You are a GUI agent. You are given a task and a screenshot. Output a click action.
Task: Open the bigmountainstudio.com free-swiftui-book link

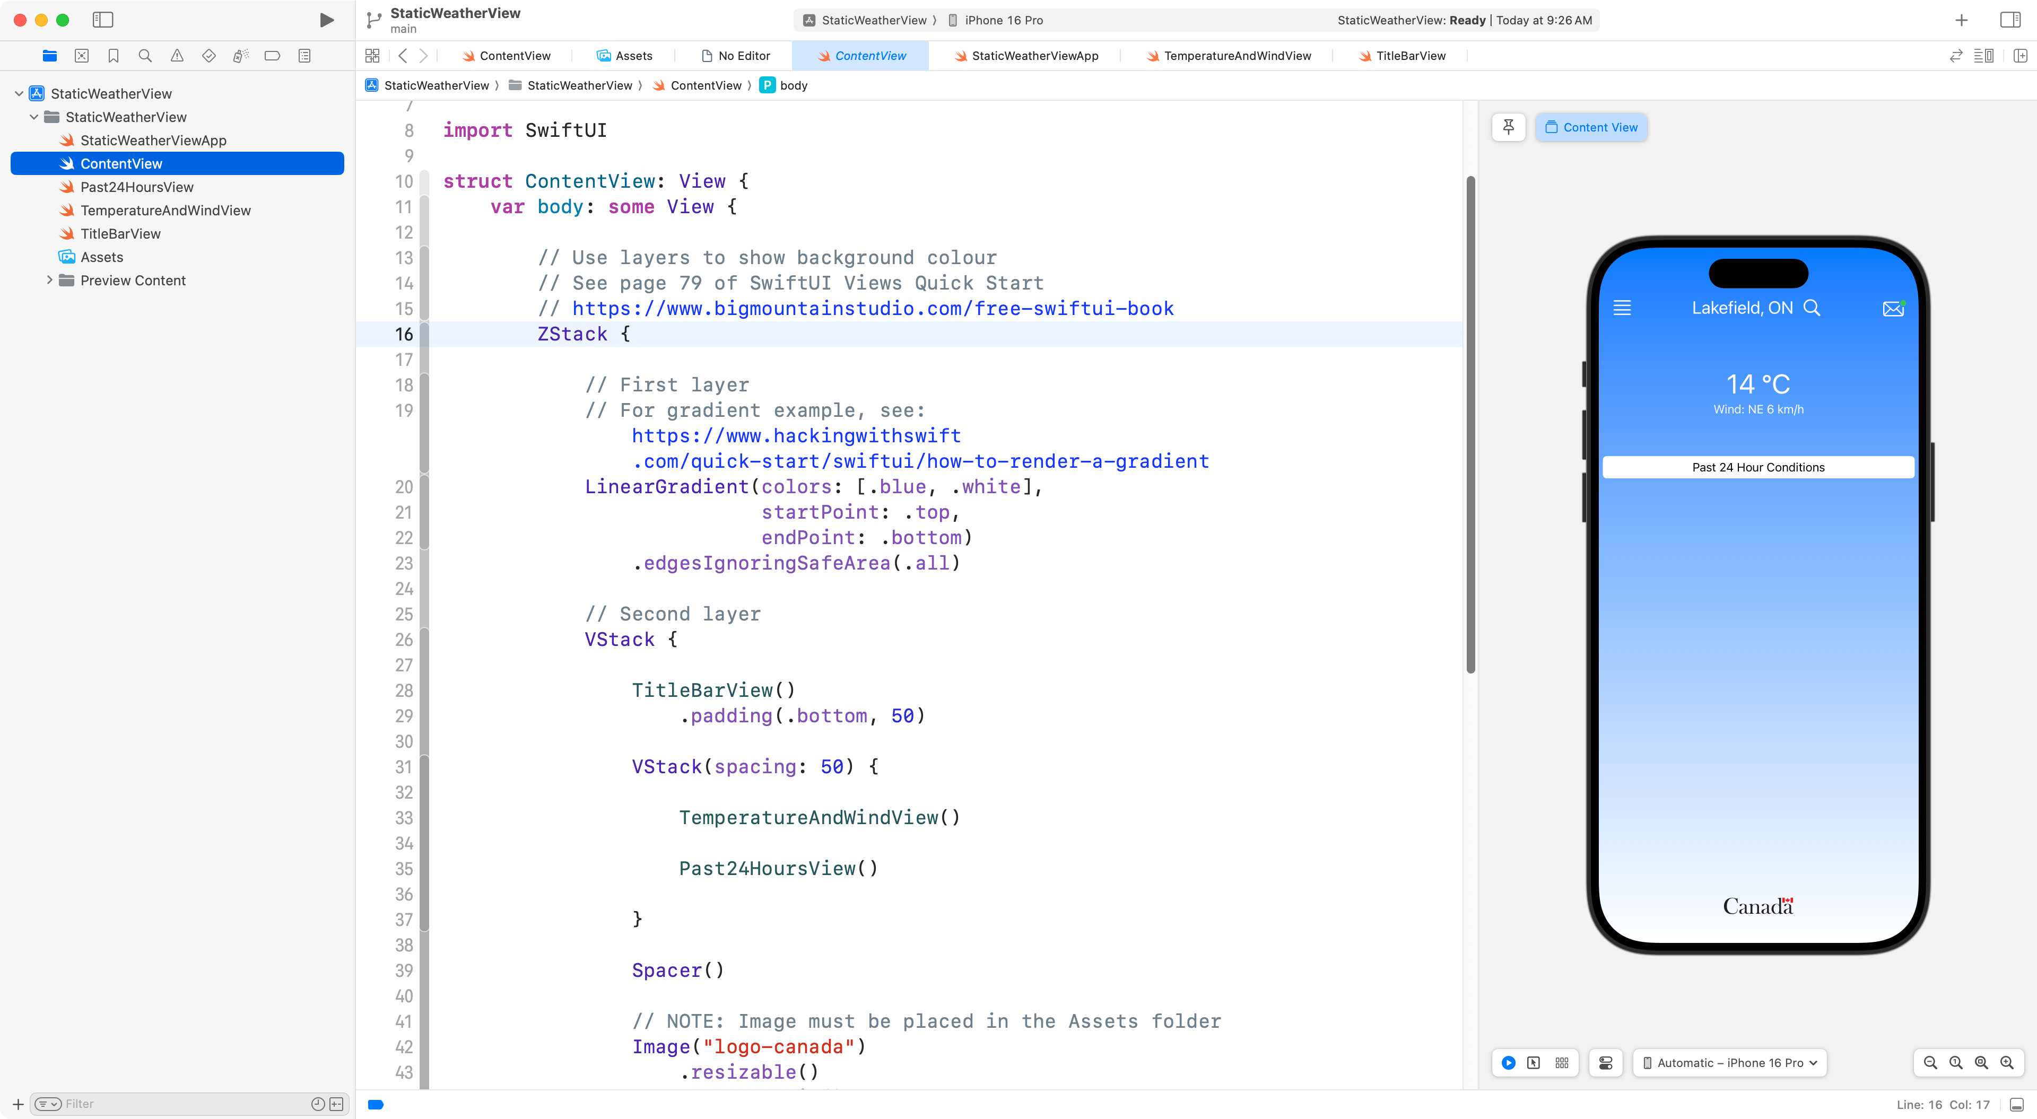[872, 309]
